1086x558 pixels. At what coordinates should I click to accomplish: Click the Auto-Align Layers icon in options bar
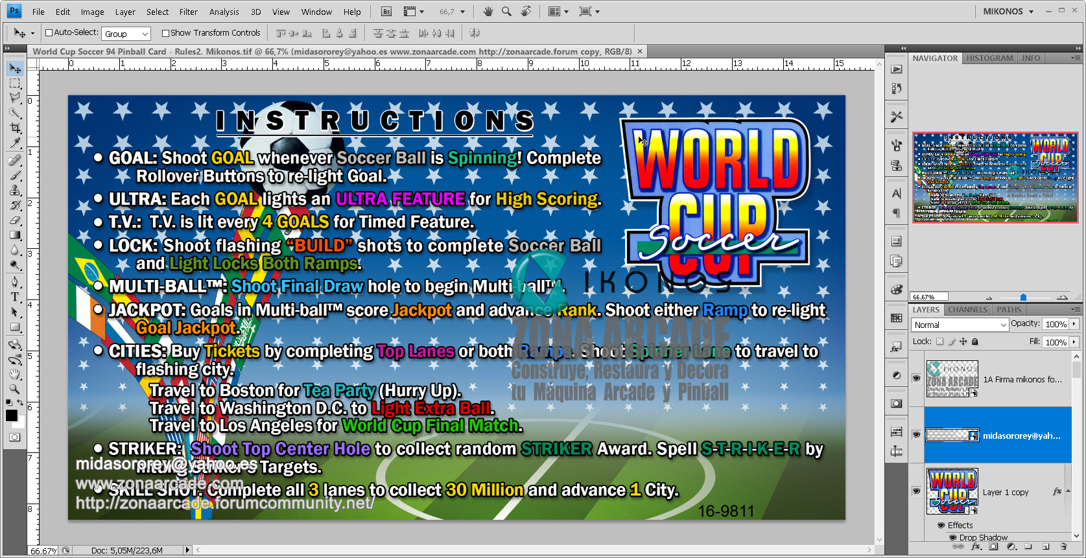pos(475,33)
